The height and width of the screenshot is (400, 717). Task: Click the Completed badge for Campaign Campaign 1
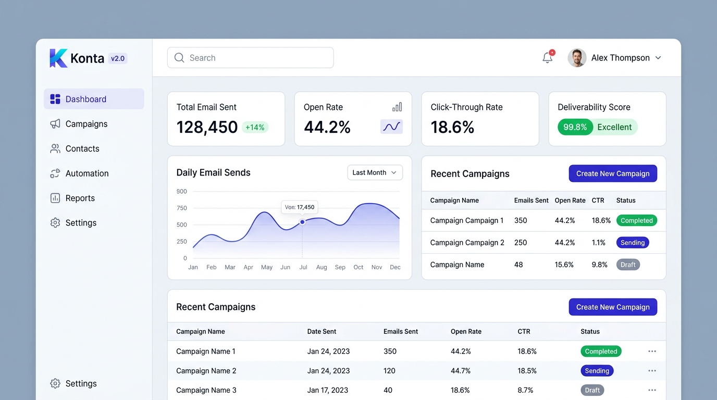coord(637,220)
